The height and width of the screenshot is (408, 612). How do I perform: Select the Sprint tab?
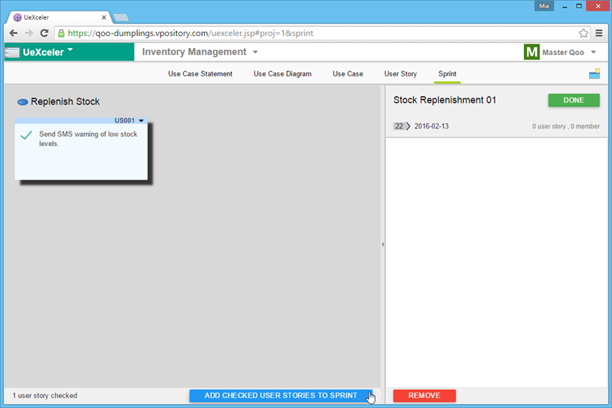[448, 73]
